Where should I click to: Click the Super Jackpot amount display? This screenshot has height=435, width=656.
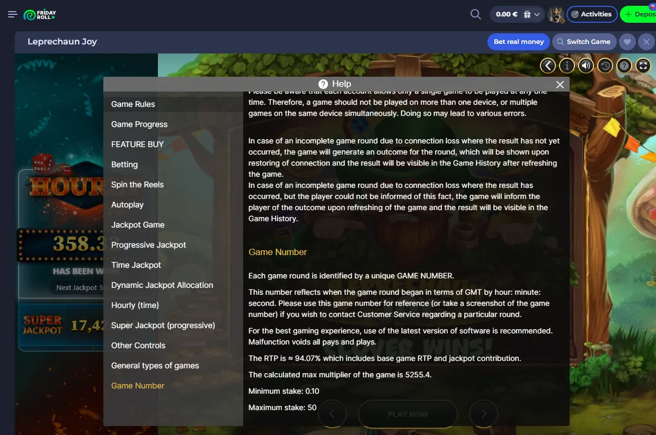(x=87, y=325)
